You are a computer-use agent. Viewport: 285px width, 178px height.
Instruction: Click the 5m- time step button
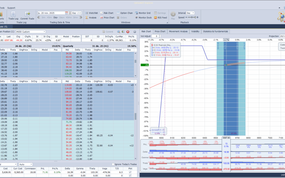(x=44, y=17)
